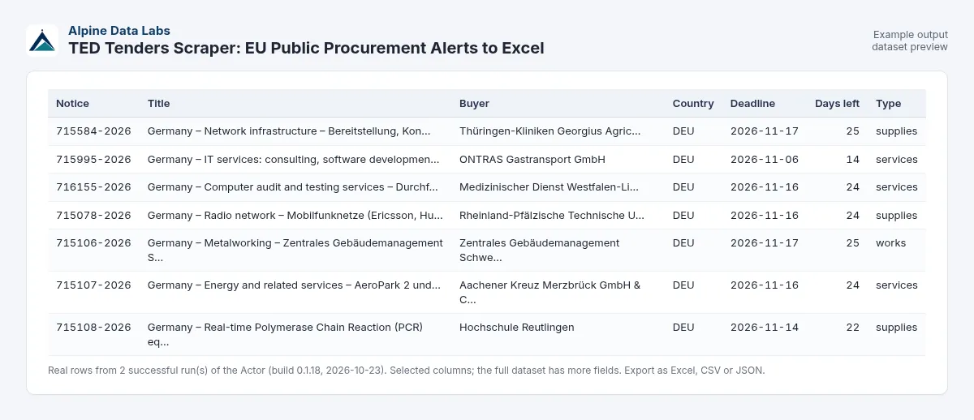This screenshot has height=420, width=974.
Task: Select notice number 715106-2026
Action: [93, 243]
